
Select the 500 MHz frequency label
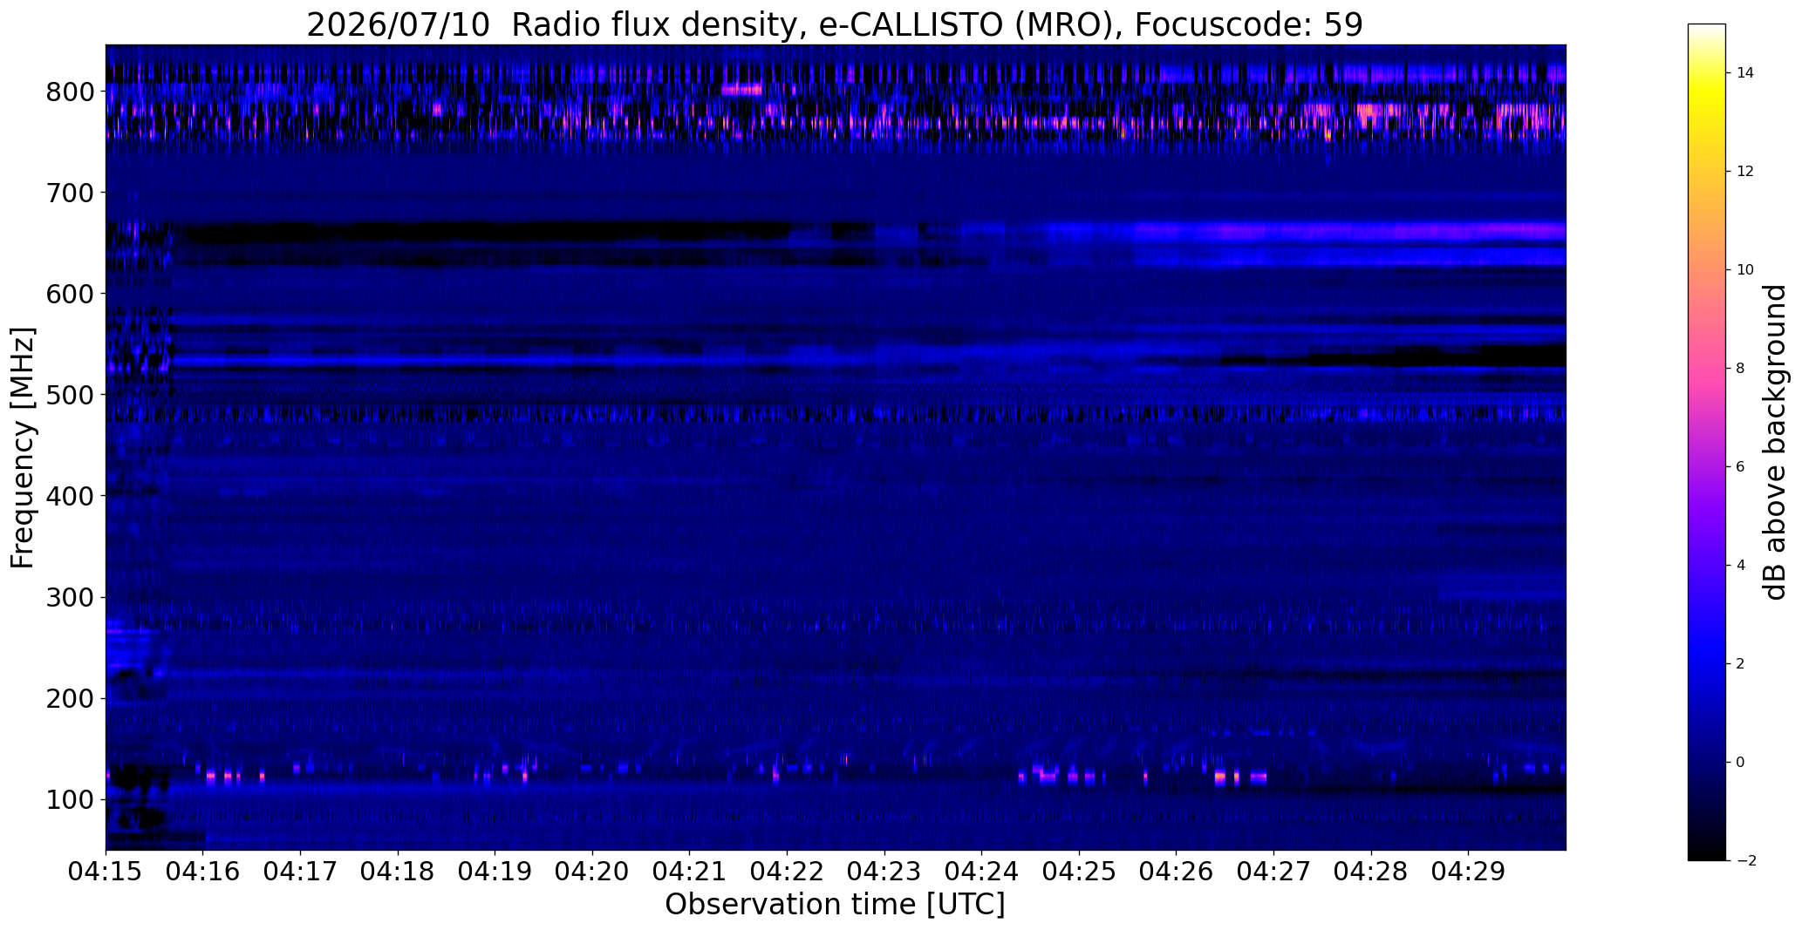[70, 395]
